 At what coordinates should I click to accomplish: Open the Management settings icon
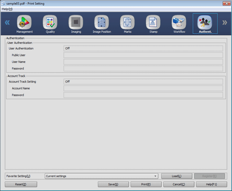pos(24,22)
